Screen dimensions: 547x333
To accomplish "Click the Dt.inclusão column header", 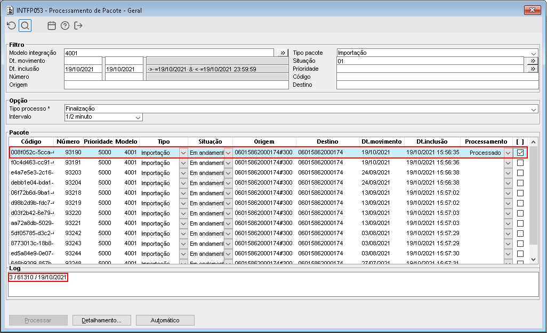I will pos(431,141).
